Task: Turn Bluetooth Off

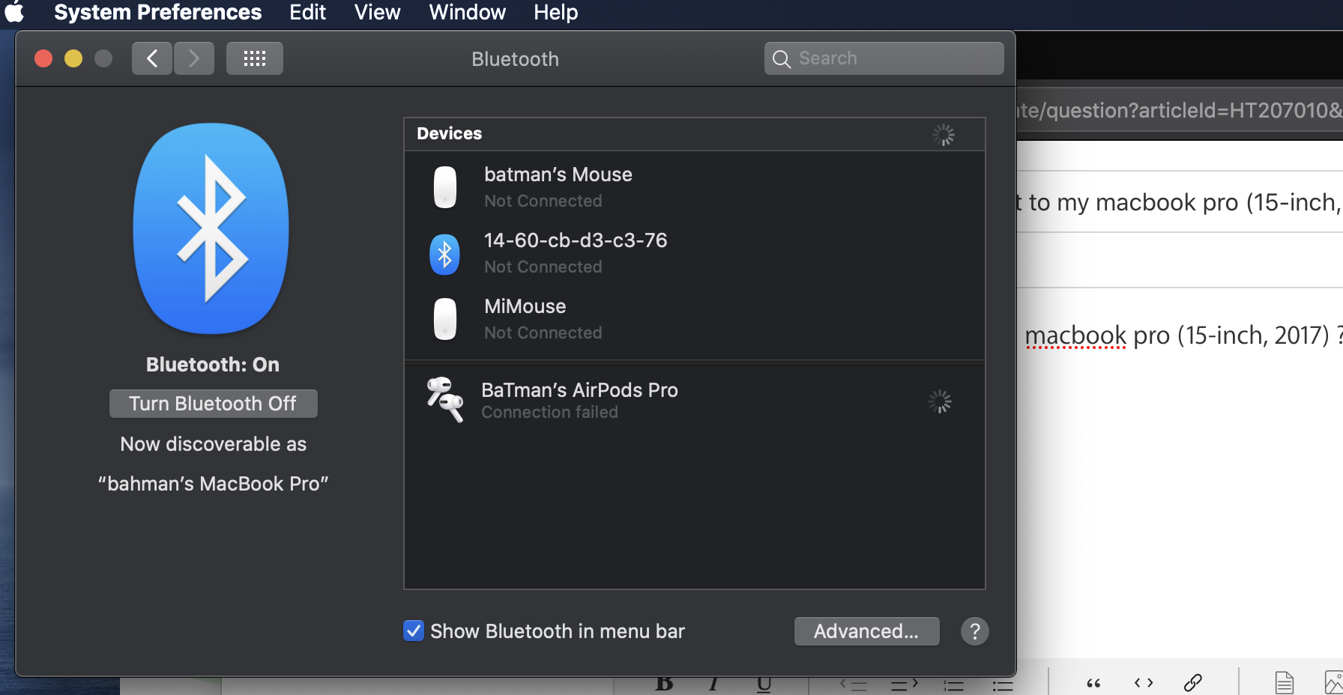Action: click(214, 404)
